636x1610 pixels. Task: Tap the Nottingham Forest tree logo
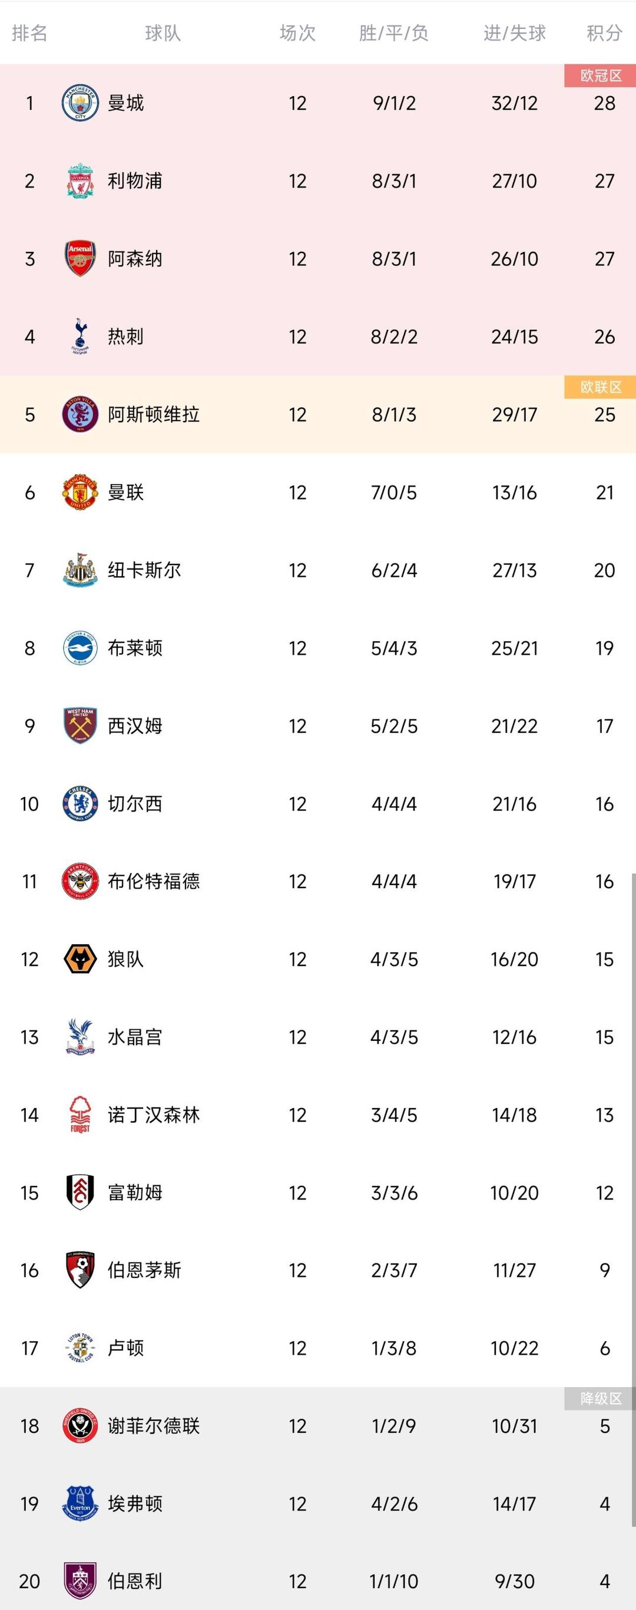80,1115
